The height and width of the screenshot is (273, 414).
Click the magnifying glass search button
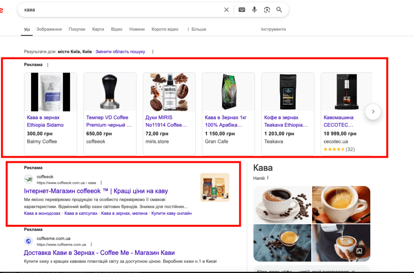(x=279, y=10)
